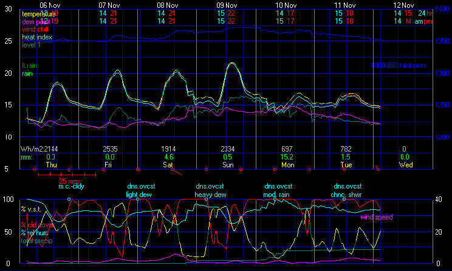
Task: Click the '10 Nov' date header
Action: point(286,5)
